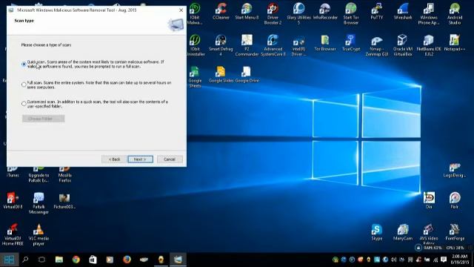Click the RAM usage indicator widget
Screen dimensions: 474x267
pyautogui.click(x=433, y=248)
